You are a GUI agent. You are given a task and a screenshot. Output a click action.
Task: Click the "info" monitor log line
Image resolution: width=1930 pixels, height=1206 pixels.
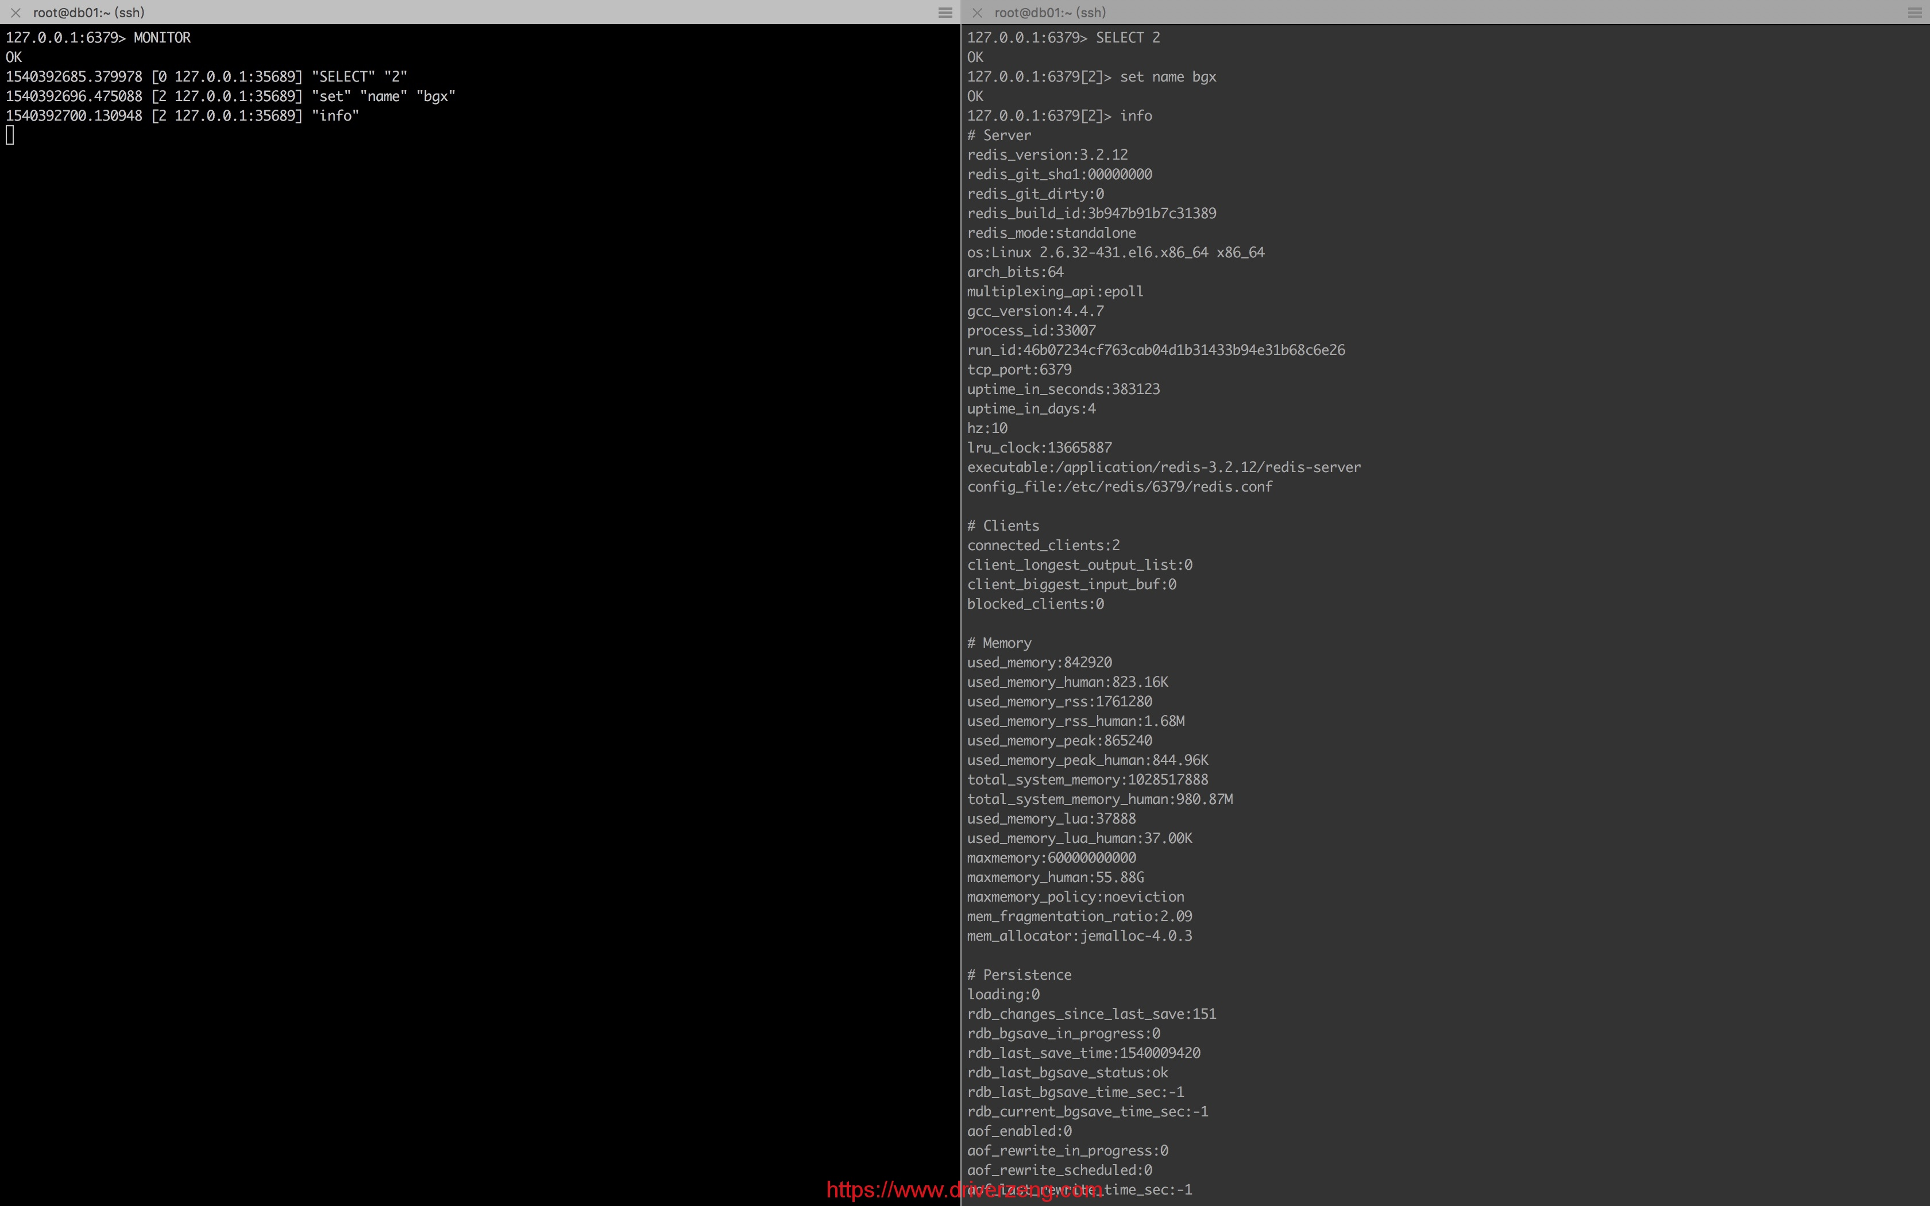pos(183,115)
